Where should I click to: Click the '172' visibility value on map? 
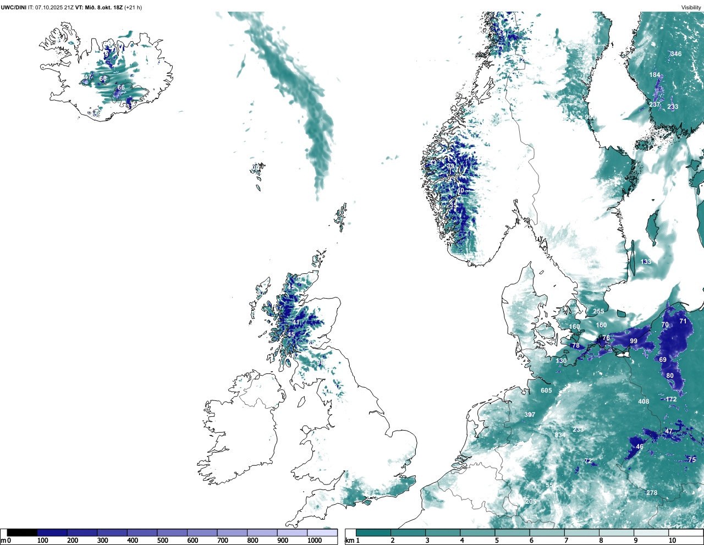click(x=671, y=399)
